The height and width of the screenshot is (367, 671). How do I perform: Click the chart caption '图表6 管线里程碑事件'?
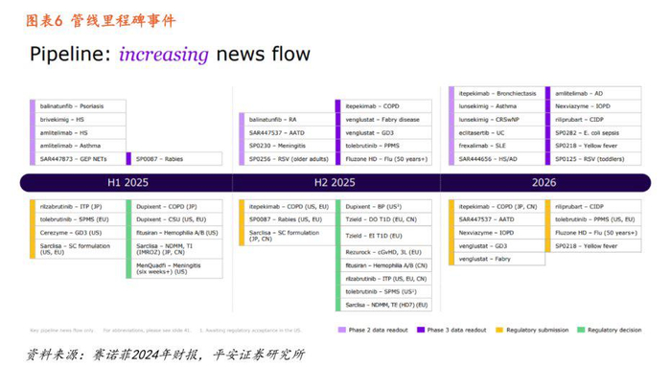click(101, 20)
